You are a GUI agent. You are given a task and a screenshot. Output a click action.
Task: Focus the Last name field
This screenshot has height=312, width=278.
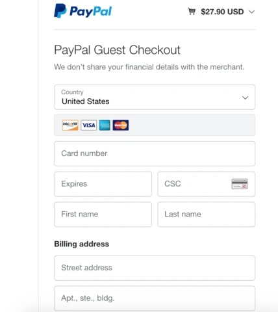207,214
